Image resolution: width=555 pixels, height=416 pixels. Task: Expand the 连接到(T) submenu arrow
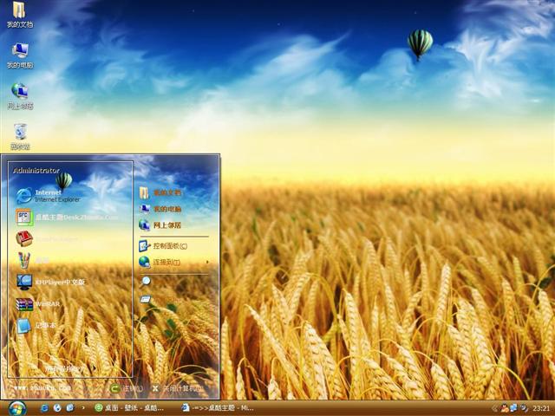coord(207,262)
